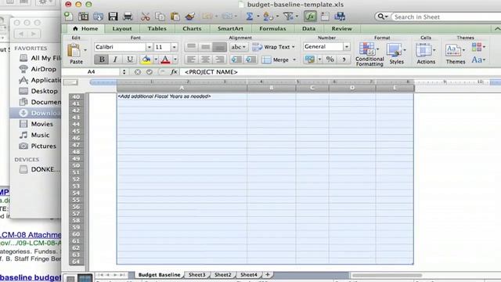Open the template gallery icon
Screen dimensions: 501x282
click(84, 16)
